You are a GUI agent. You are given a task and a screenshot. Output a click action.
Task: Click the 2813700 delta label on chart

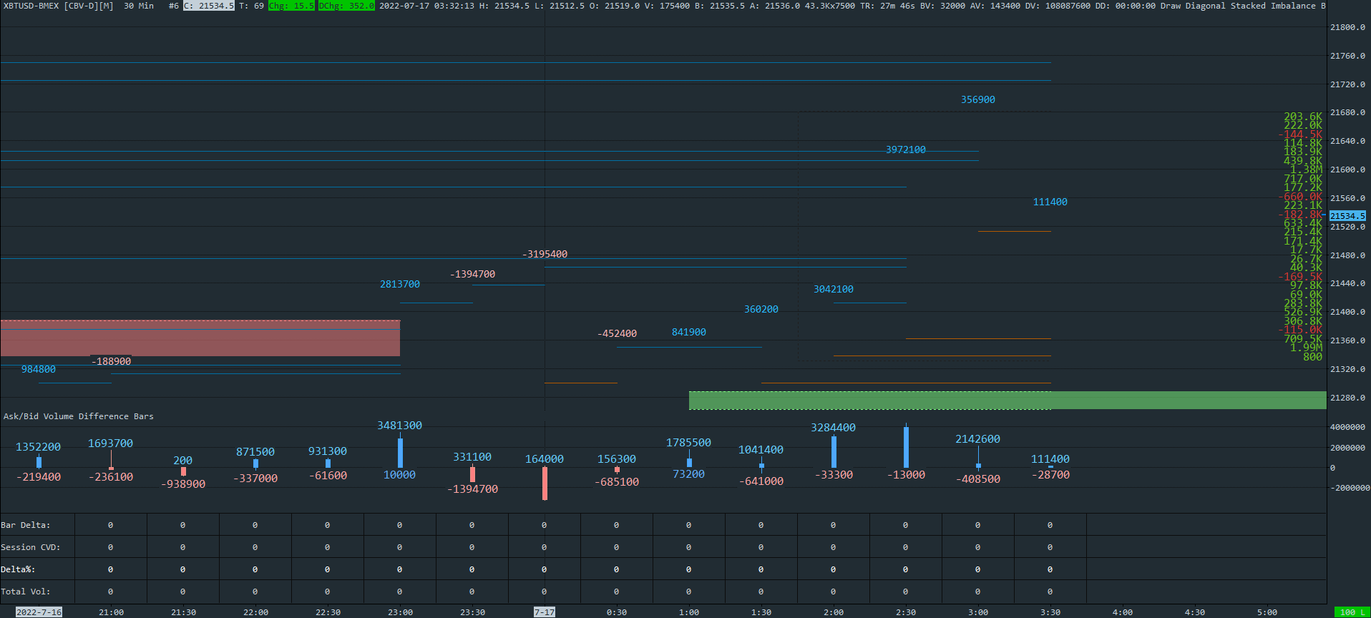[399, 284]
